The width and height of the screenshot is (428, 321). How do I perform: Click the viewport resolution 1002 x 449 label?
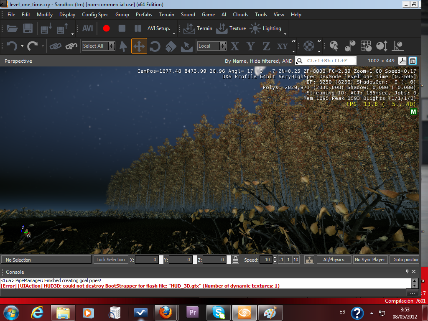(x=381, y=61)
